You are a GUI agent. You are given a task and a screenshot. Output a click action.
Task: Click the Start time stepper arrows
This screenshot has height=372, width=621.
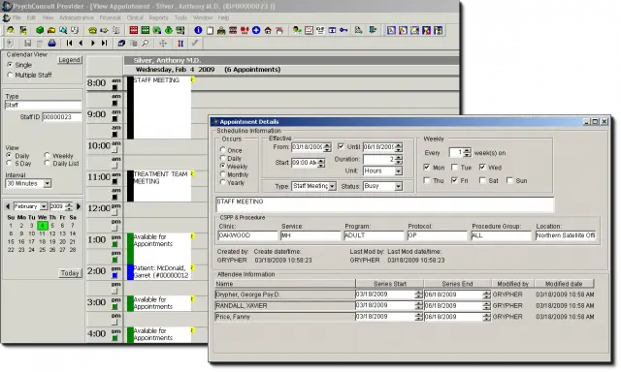coord(321,163)
